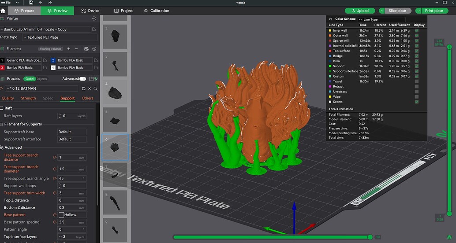Edit filament 2 Bambu PLA Basic preset

(x=96, y=60)
